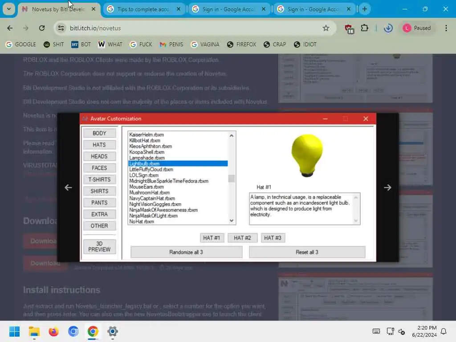Switch to Novetus by Bitl tab

(x=59, y=9)
